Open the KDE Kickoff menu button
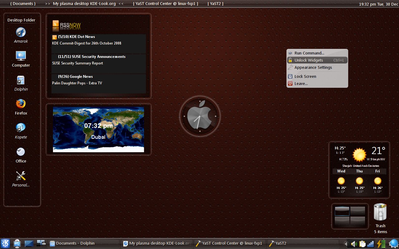 5,243
